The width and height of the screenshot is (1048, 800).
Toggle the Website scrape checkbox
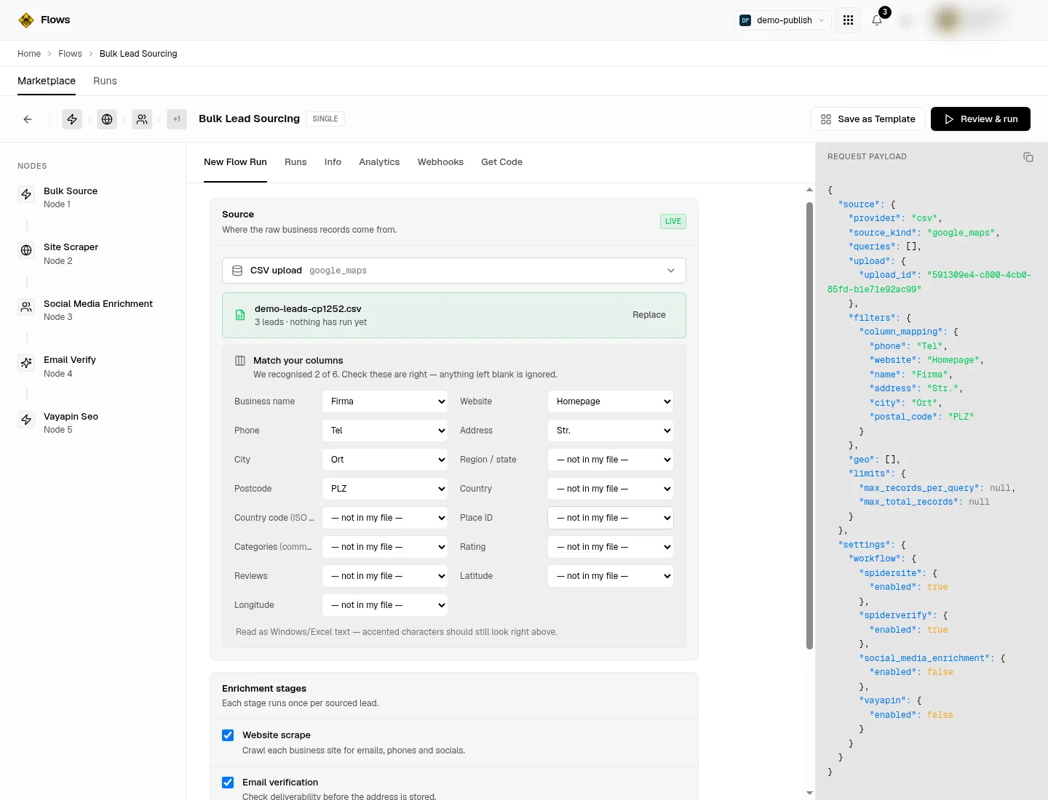tap(228, 735)
